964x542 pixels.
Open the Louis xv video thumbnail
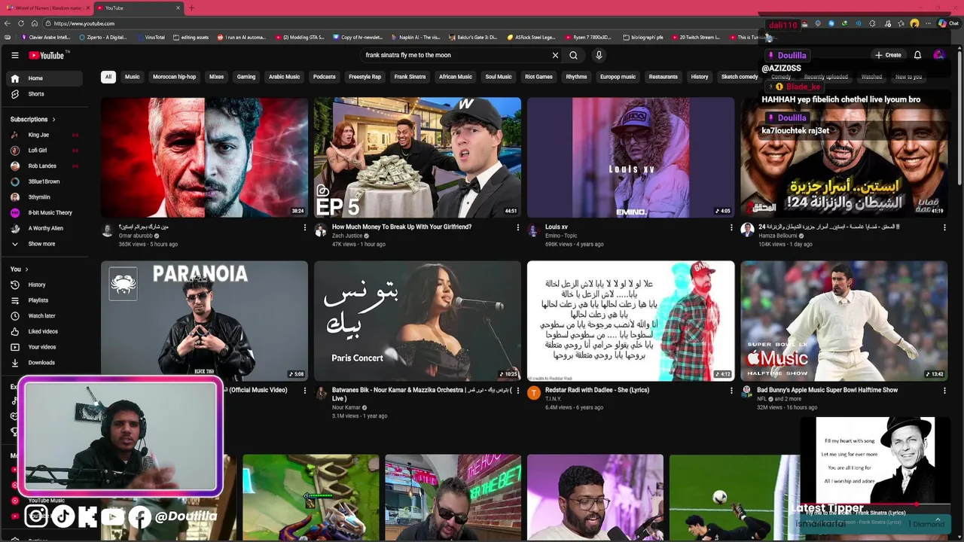pos(630,157)
